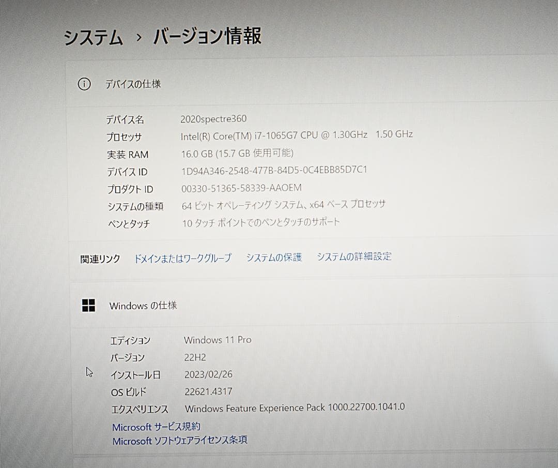Select the 64 ビット オペレーティング システム value
The height and width of the screenshot is (468, 558).
(x=284, y=205)
